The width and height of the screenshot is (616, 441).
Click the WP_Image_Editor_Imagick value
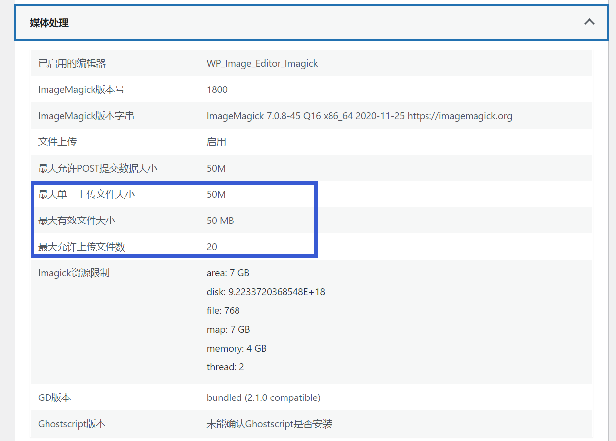262,63
